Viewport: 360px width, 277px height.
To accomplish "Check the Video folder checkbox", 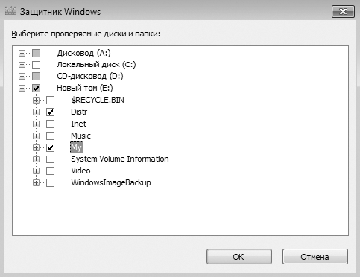I will click(x=51, y=171).
